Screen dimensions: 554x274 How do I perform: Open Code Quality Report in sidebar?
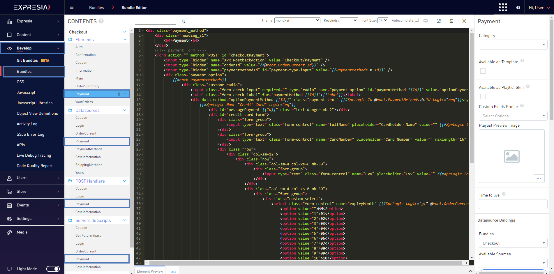coord(35,166)
